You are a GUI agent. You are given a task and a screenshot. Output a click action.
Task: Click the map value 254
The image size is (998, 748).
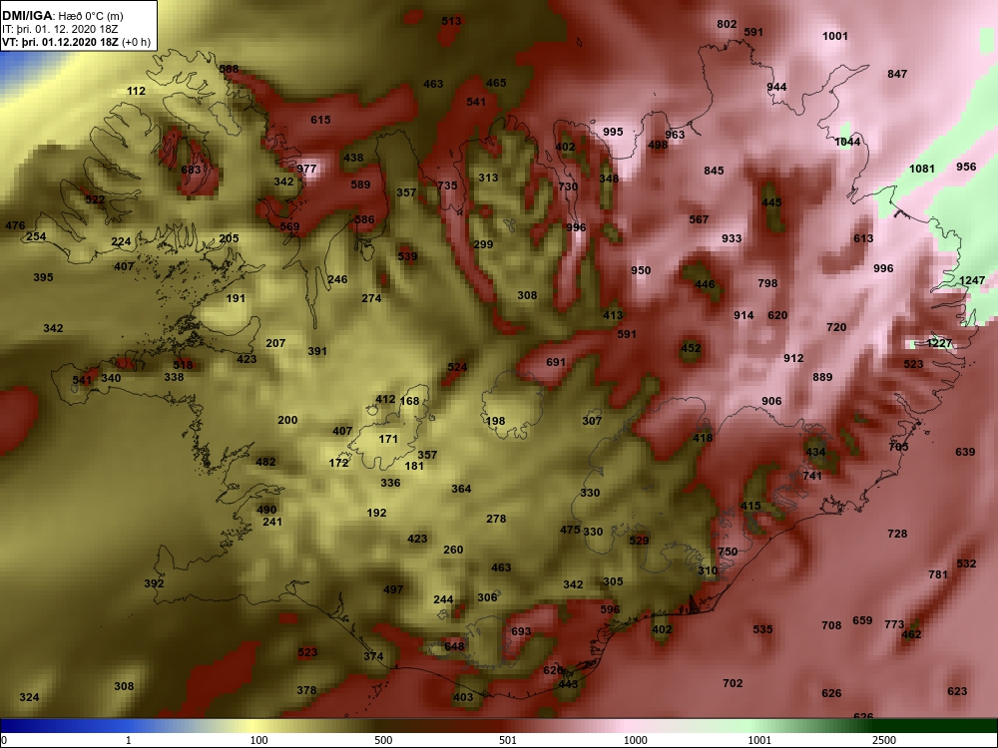(x=36, y=236)
